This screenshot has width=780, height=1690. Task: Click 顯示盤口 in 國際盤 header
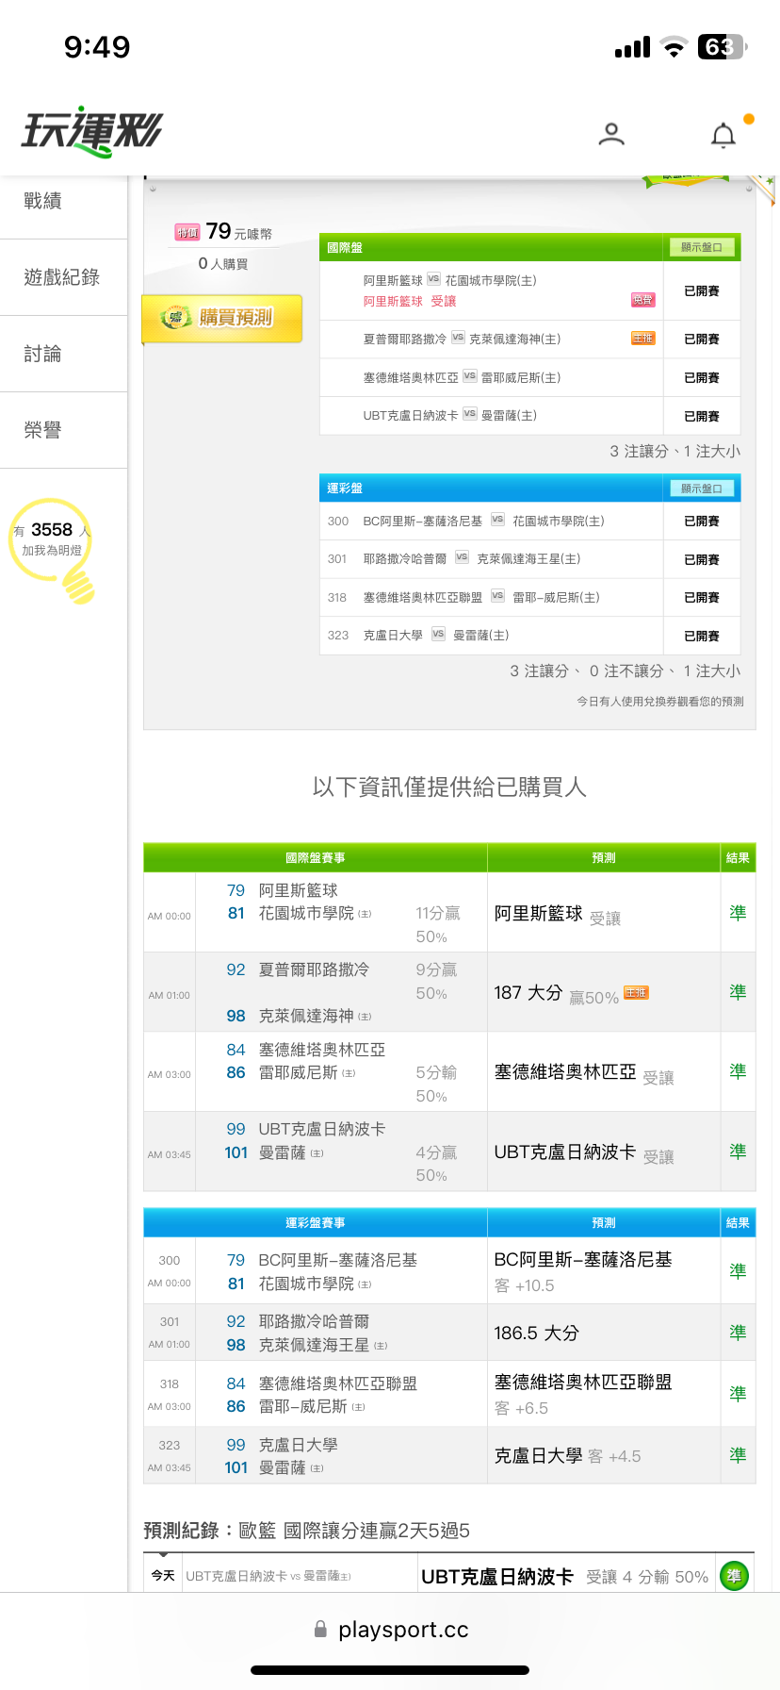tap(702, 247)
